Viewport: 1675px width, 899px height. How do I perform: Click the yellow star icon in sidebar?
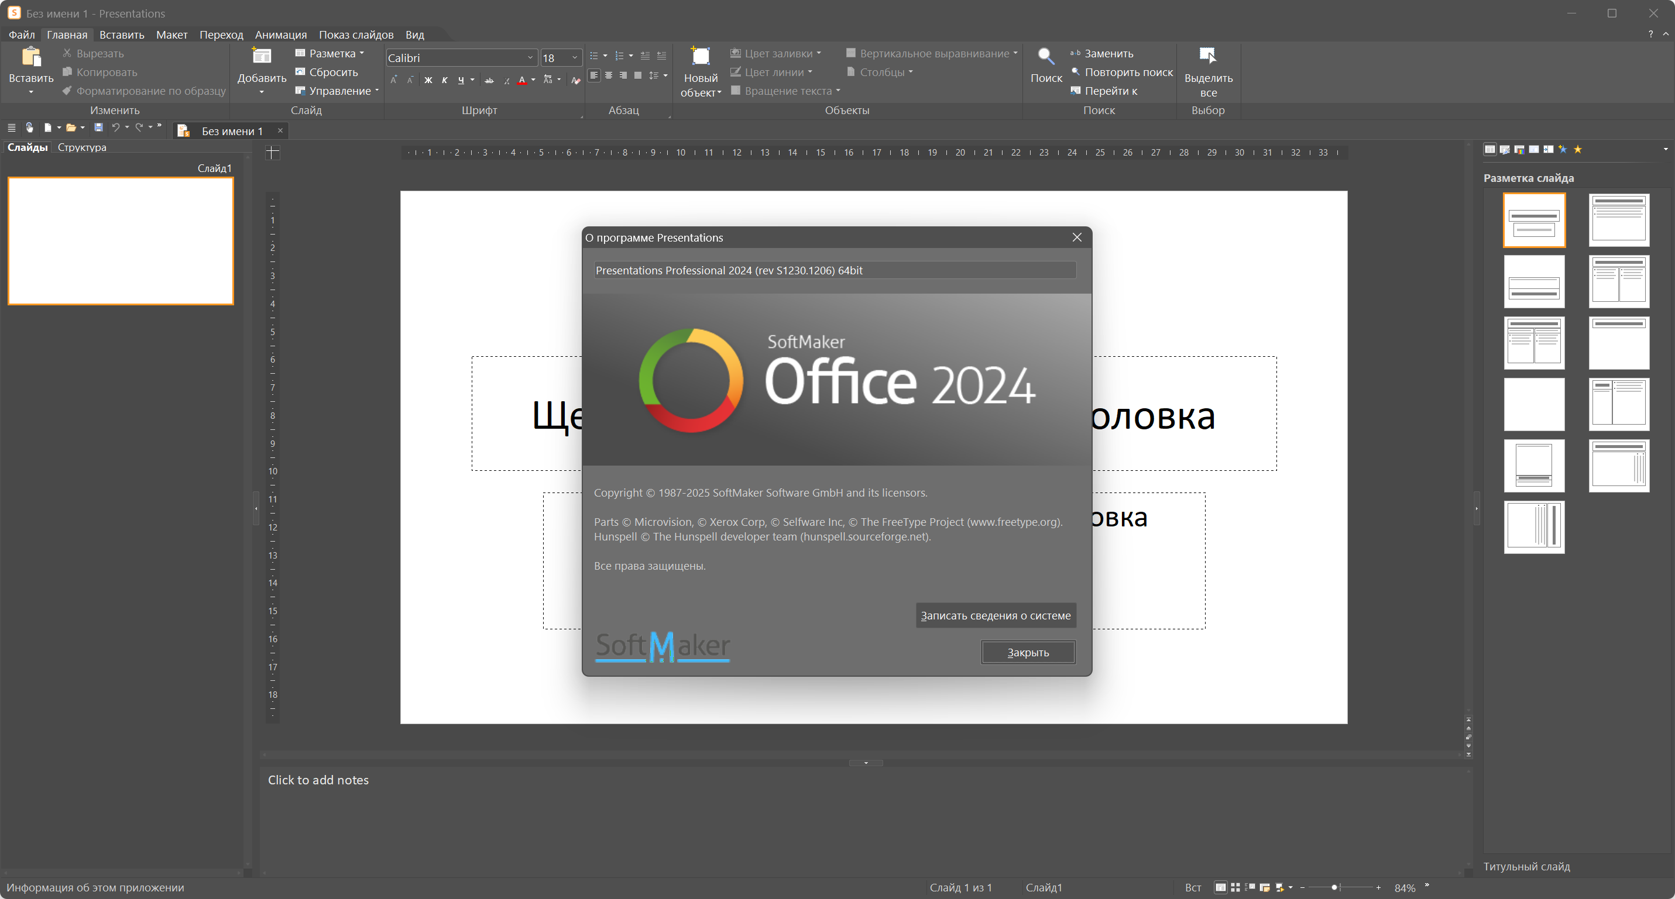[x=1577, y=150]
